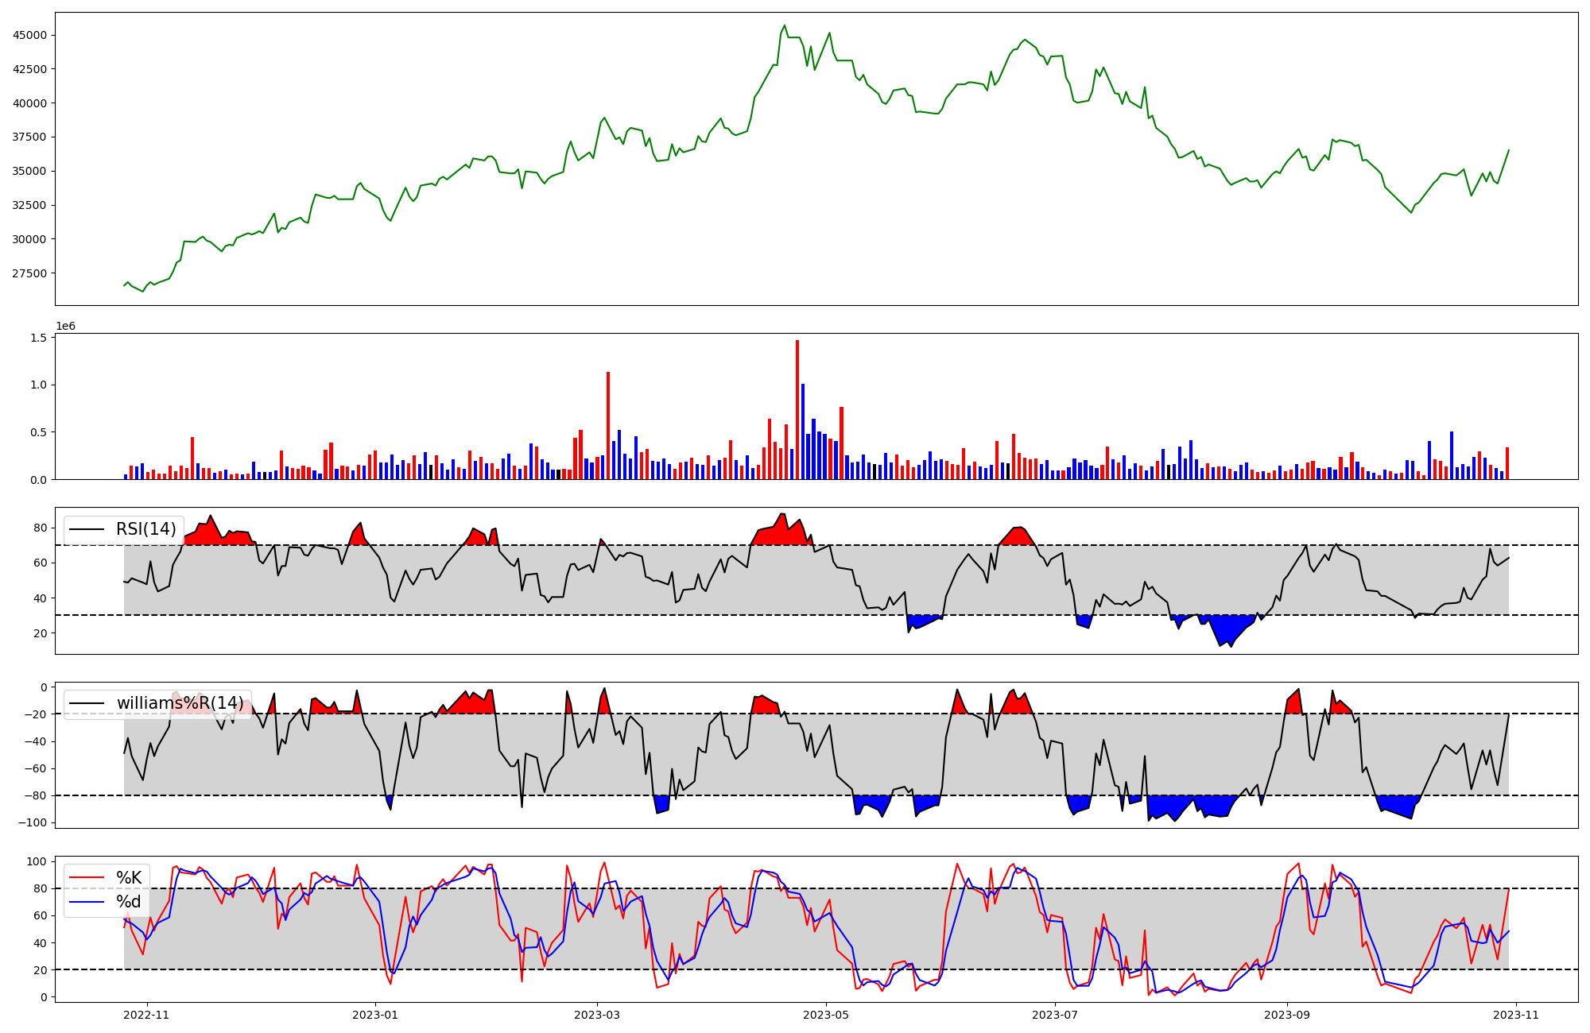Click the 2023-03 date tick label
The height and width of the screenshot is (1033, 1590).
(x=596, y=1015)
